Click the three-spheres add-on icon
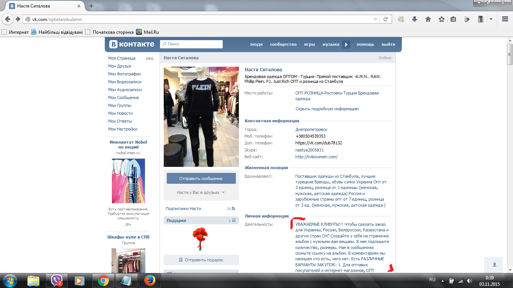This screenshot has height=288, width=513. coord(467,19)
